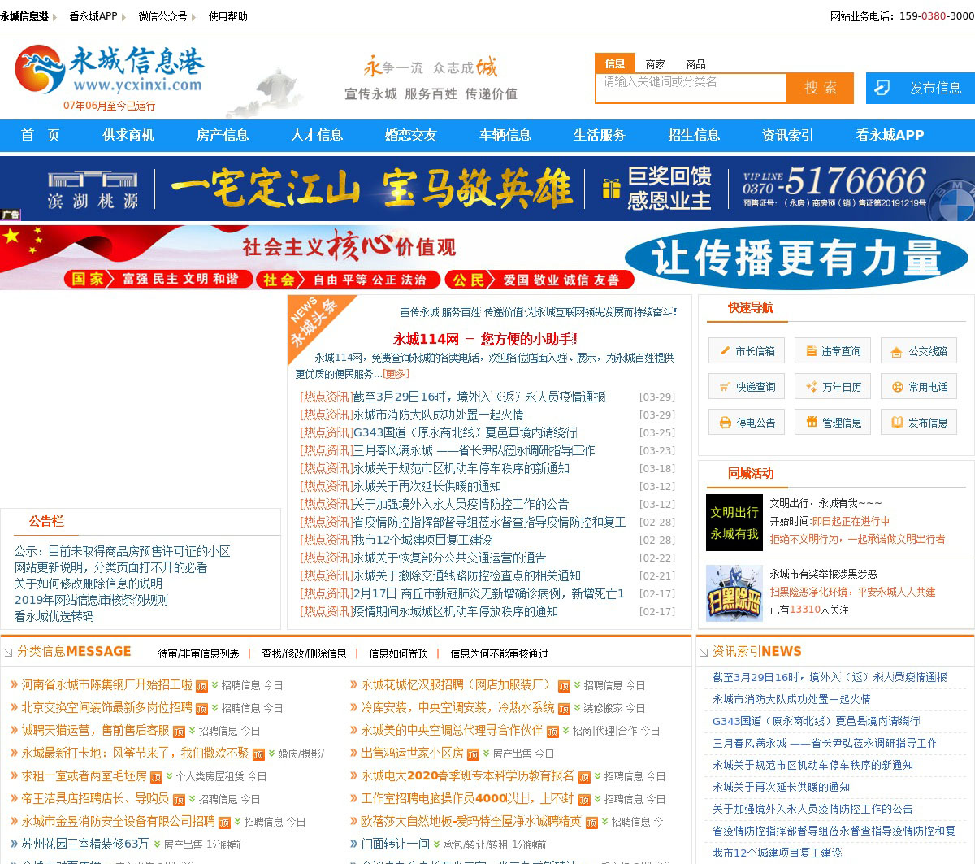Open 万年日历 quick navigation button

tap(833, 387)
